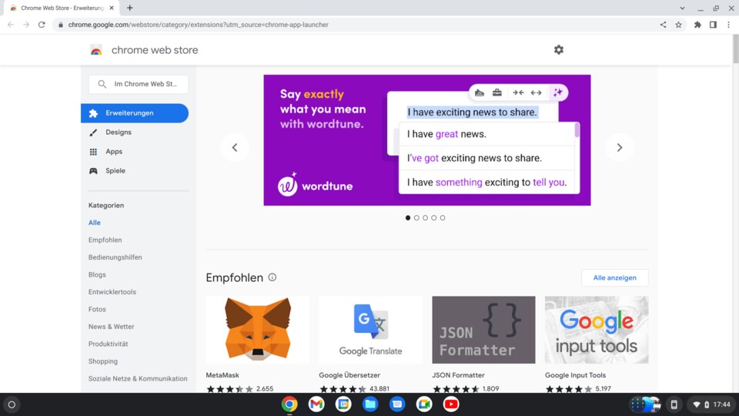Viewport: 739px width, 416px height.
Task: Open the MetaMask fox thumbnail
Action: pos(257,330)
